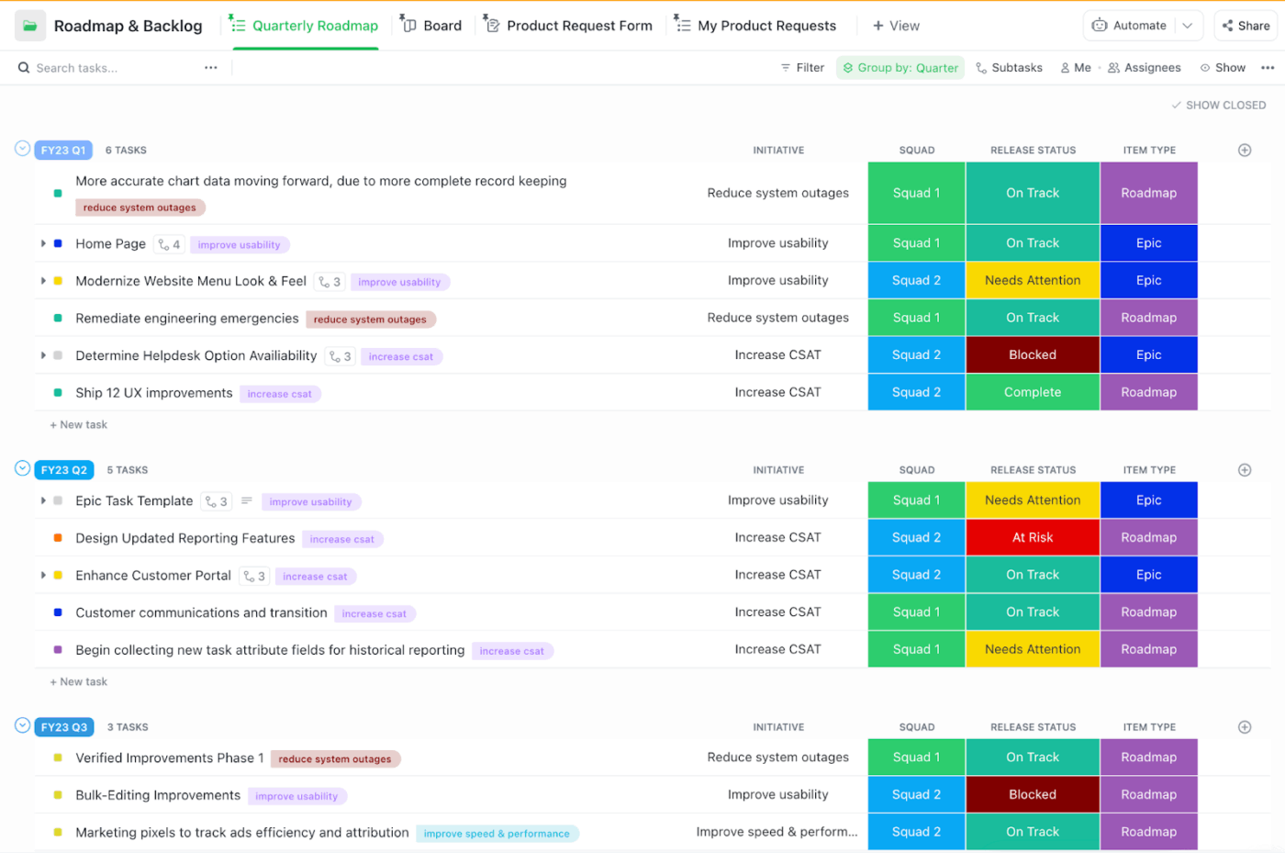Click + View to add a new view
This screenshot has height=853, width=1285.
pos(895,26)
